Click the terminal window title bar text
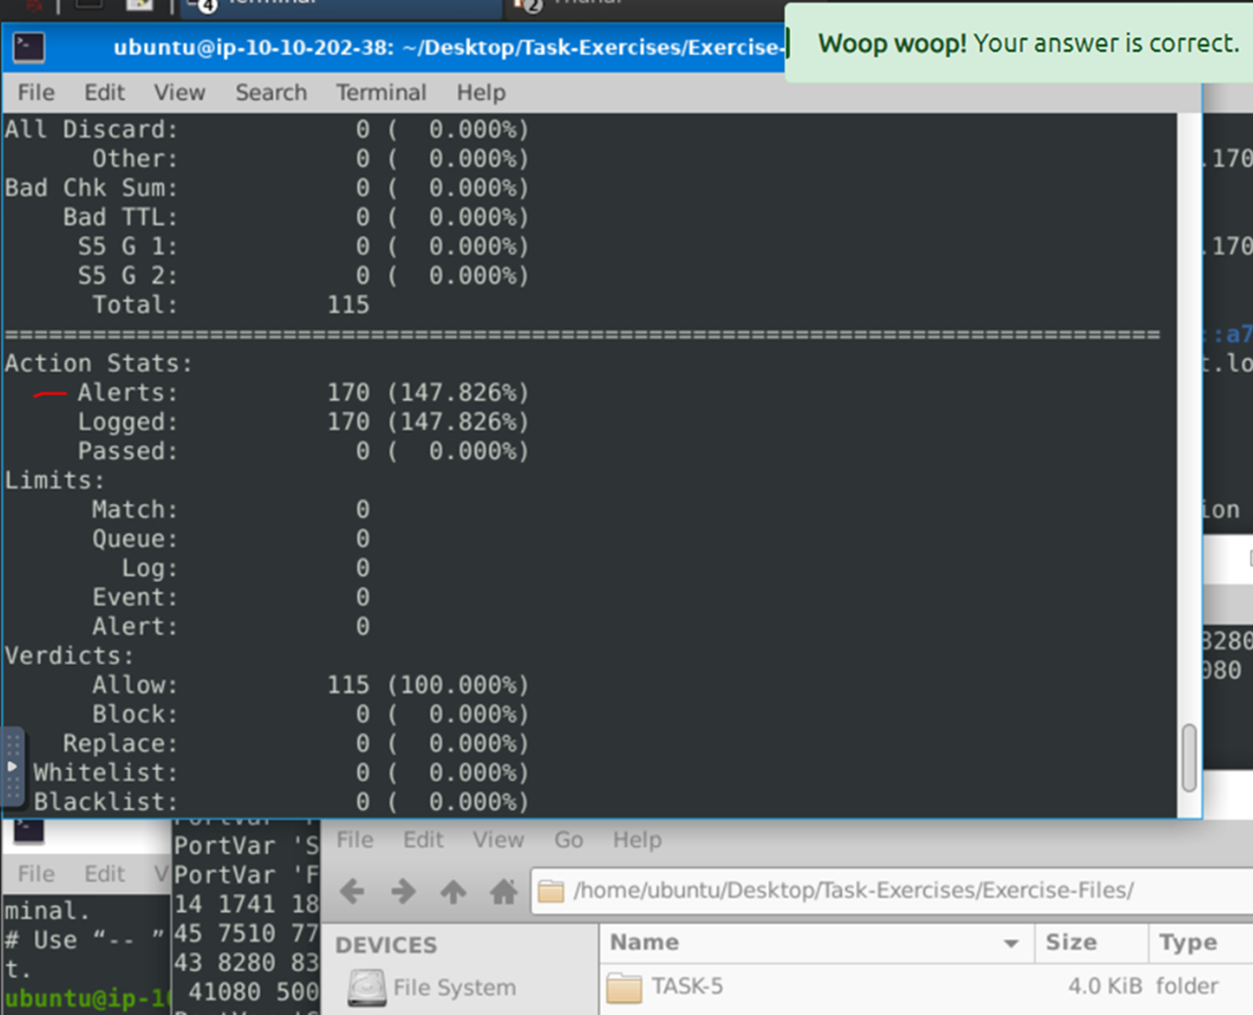This screenshot has width=1253, height=1015. (448, 47)
